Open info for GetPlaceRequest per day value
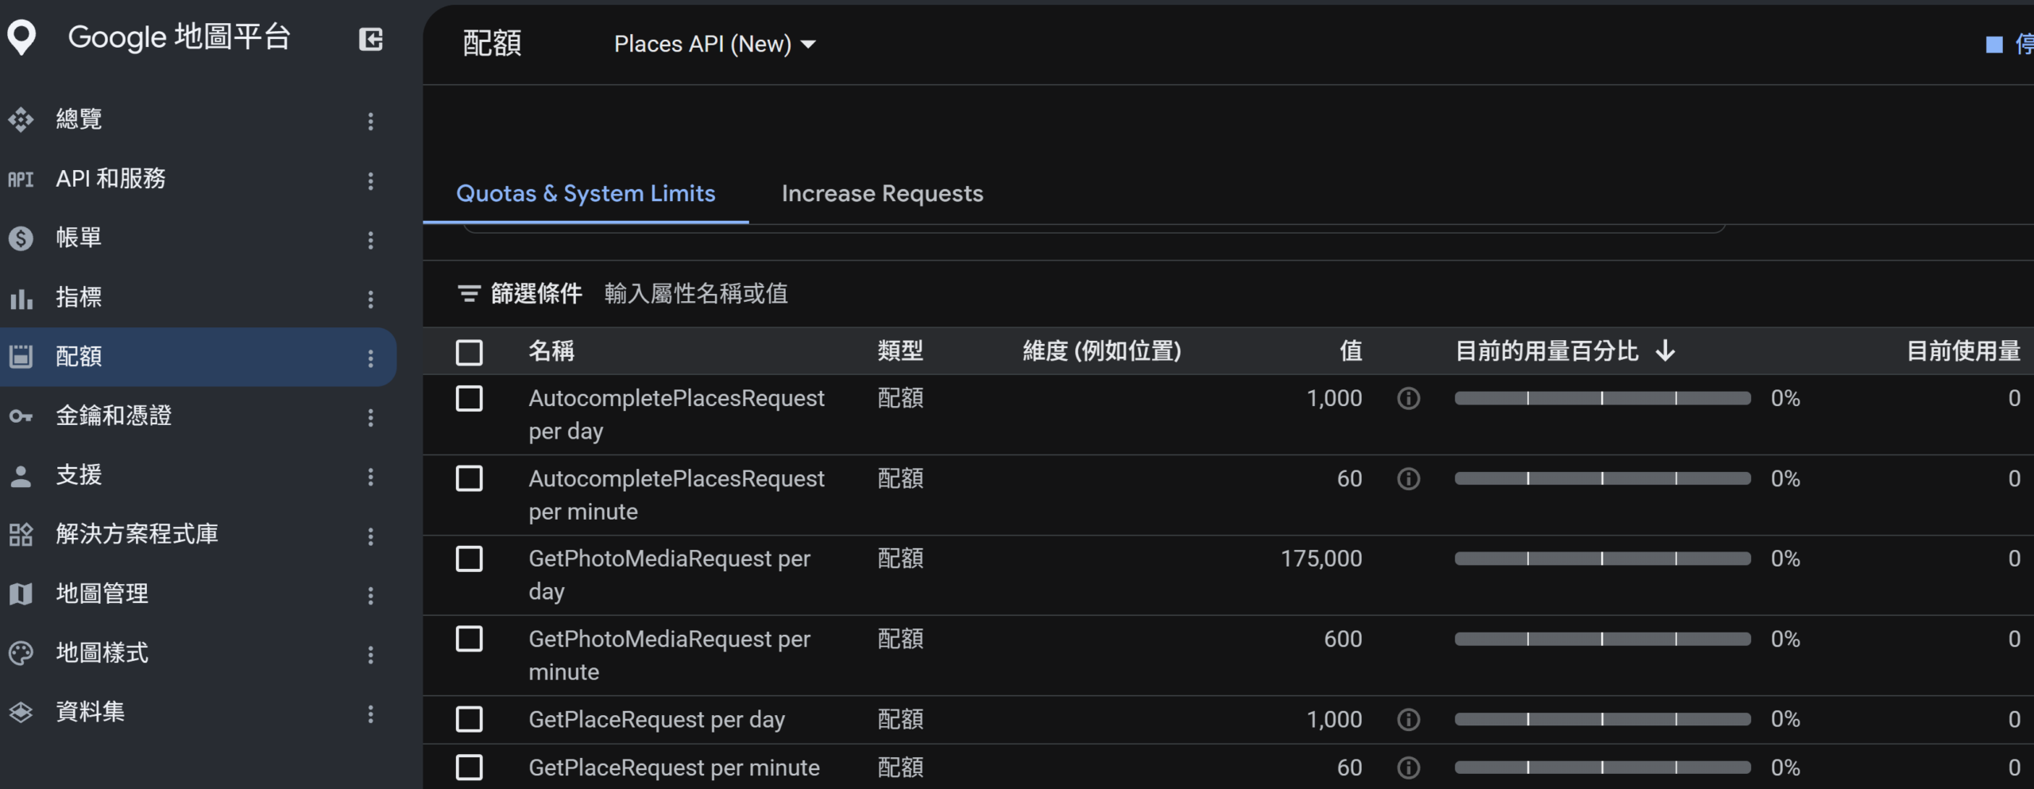This screenshot has width=2034, height=789. [x=1409, y=719]
